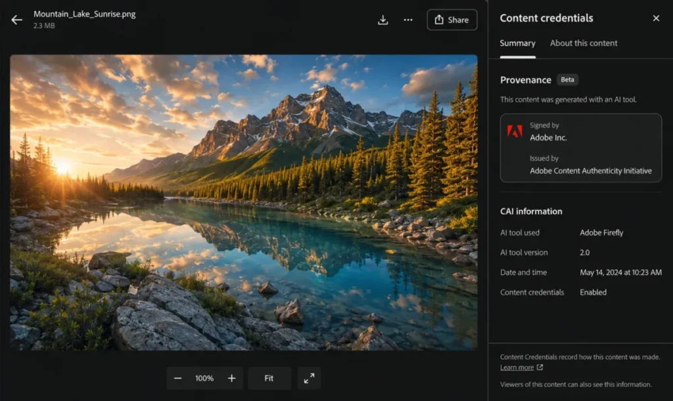Enter fullscreen with the expand arrows icon

coord(309,378)
